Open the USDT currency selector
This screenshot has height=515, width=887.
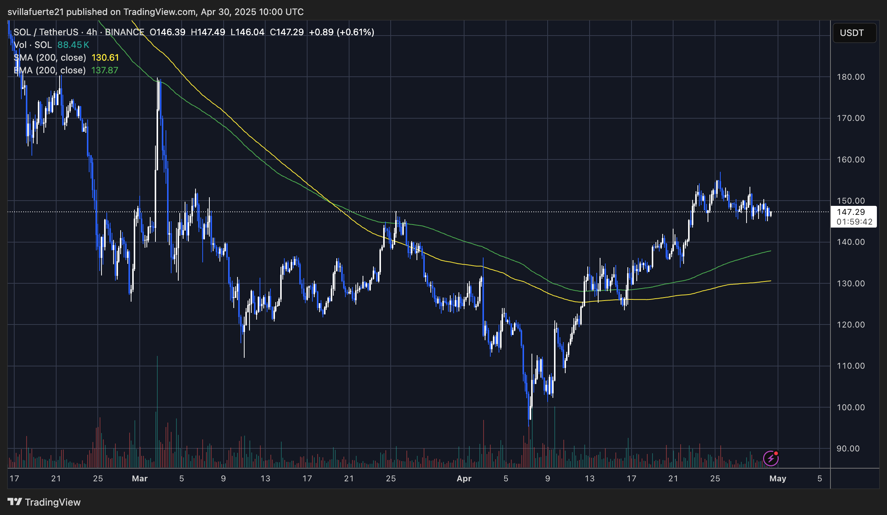[854, 33]
